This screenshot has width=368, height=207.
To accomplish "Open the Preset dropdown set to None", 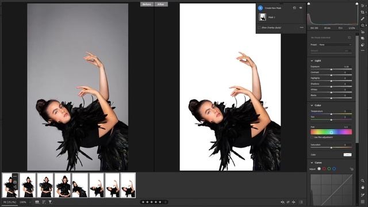I will [335, 45].
